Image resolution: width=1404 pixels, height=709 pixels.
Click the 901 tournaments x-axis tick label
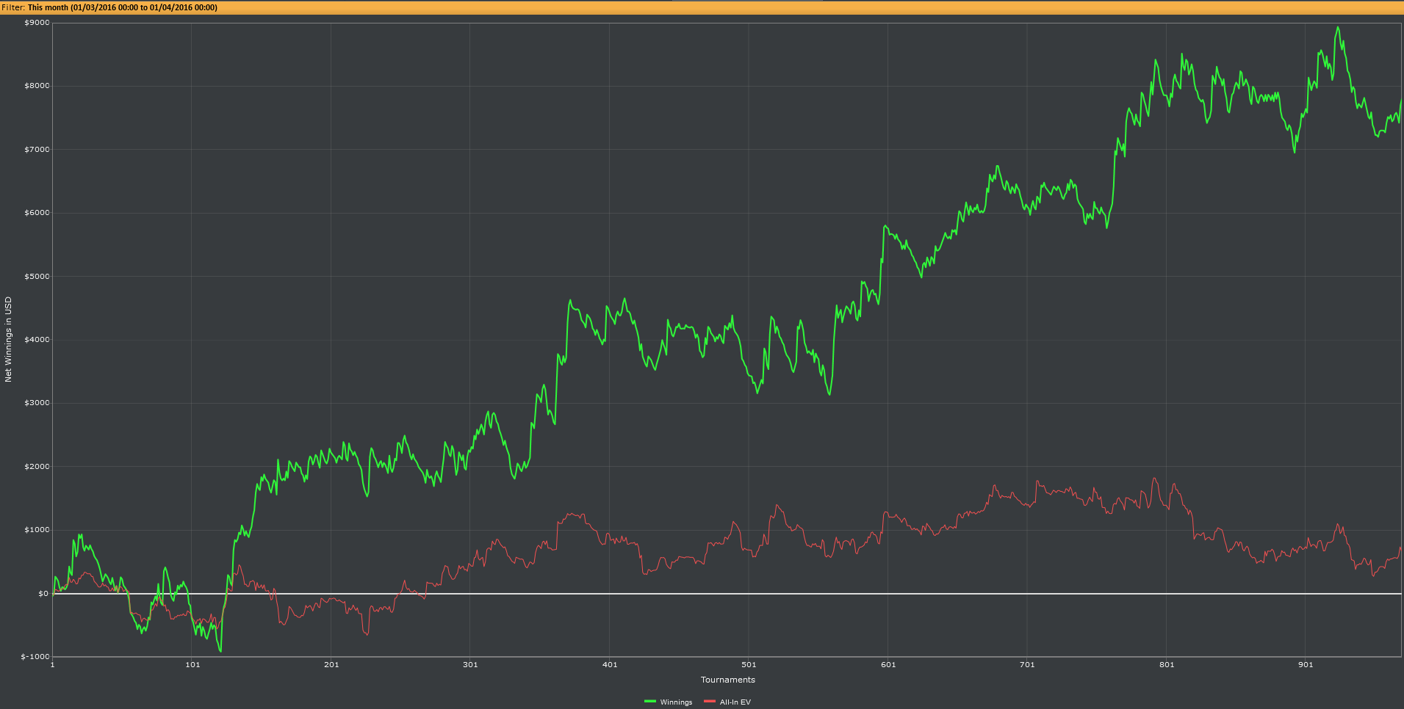click(1306, 665)
